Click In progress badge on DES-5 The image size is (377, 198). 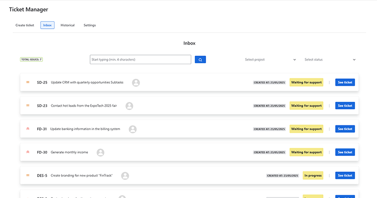(x=313, y=176)
